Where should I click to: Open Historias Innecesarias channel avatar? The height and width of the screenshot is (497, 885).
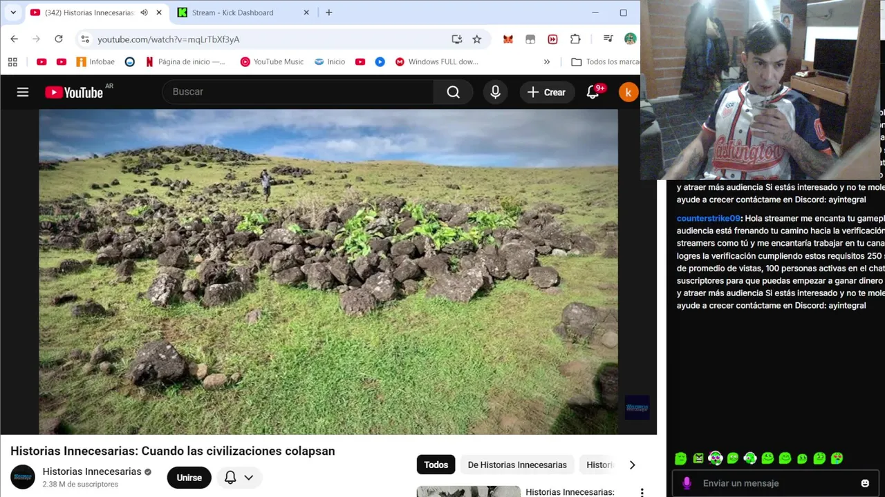(22, 477)
